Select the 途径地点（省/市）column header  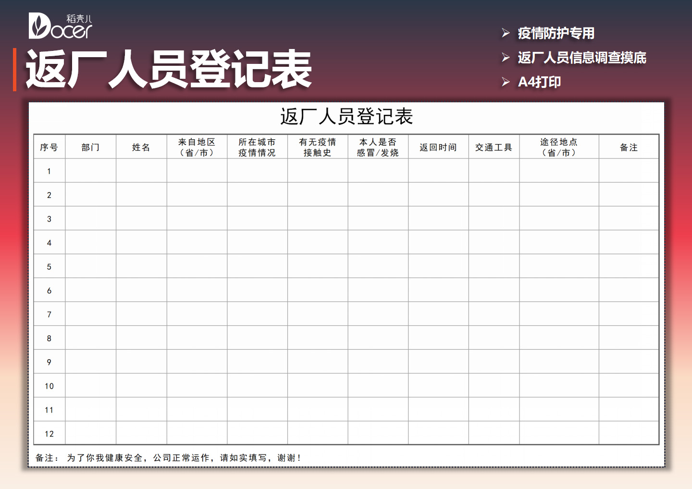pyautogui.click(x=559, y=147)
